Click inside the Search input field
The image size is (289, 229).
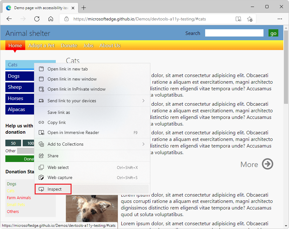coord(234,33)
